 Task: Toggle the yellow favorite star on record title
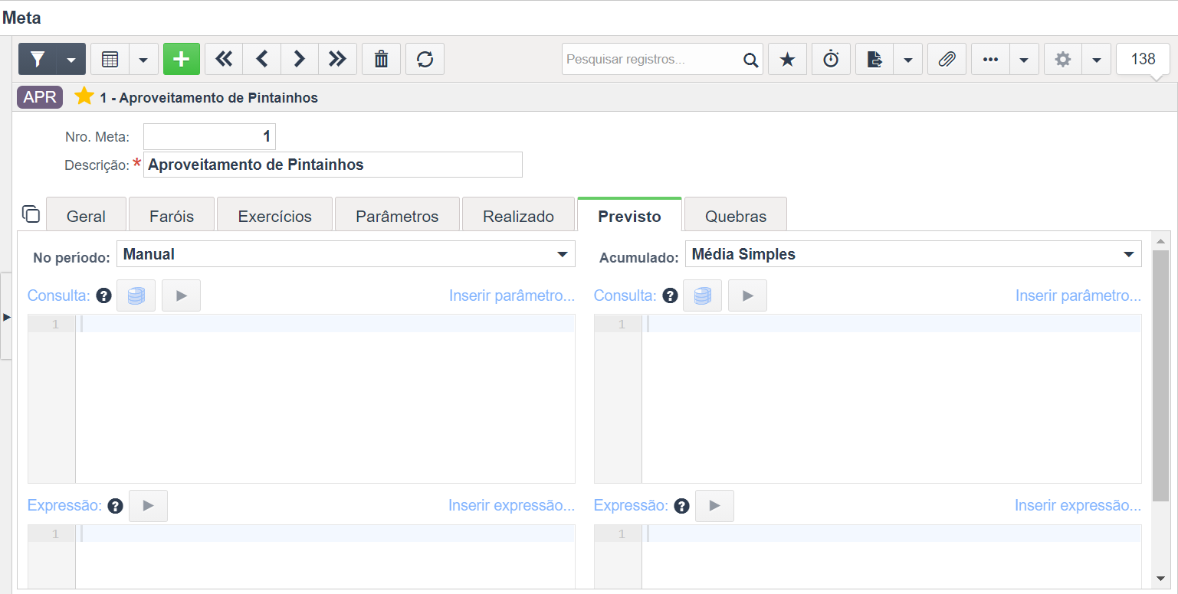pyautogui.click(x=84, y=96)
